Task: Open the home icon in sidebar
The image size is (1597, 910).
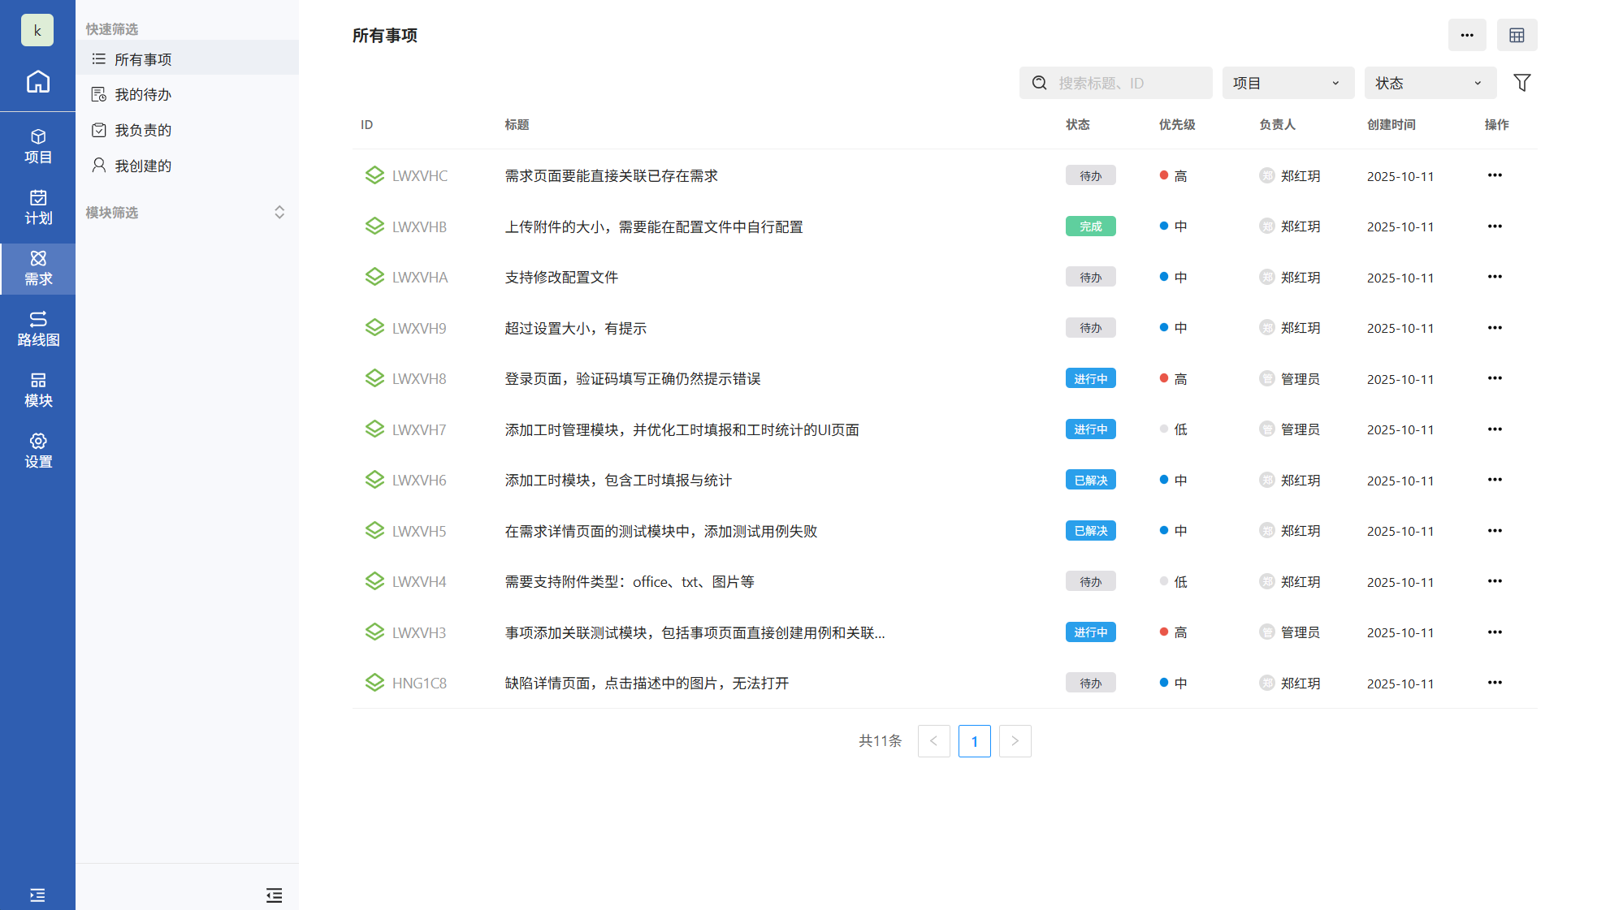Action: click(37, 82)
